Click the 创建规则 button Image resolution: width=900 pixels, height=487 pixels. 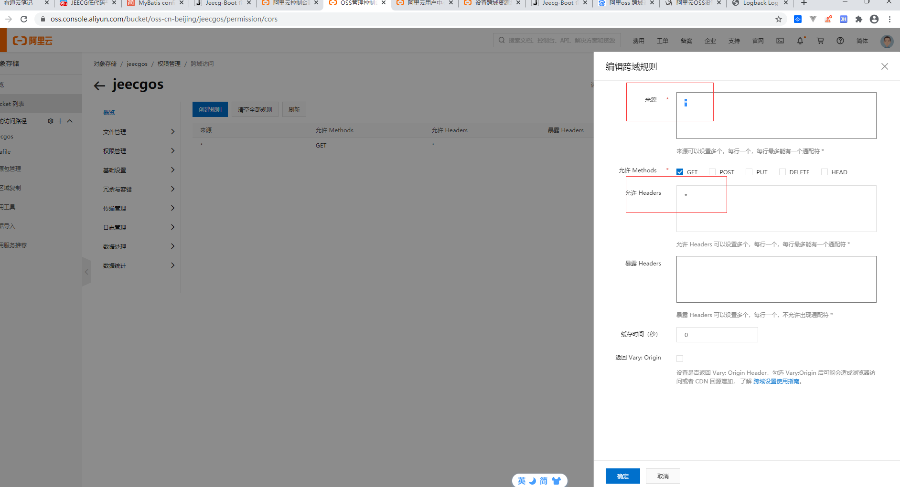coord(210,109)
